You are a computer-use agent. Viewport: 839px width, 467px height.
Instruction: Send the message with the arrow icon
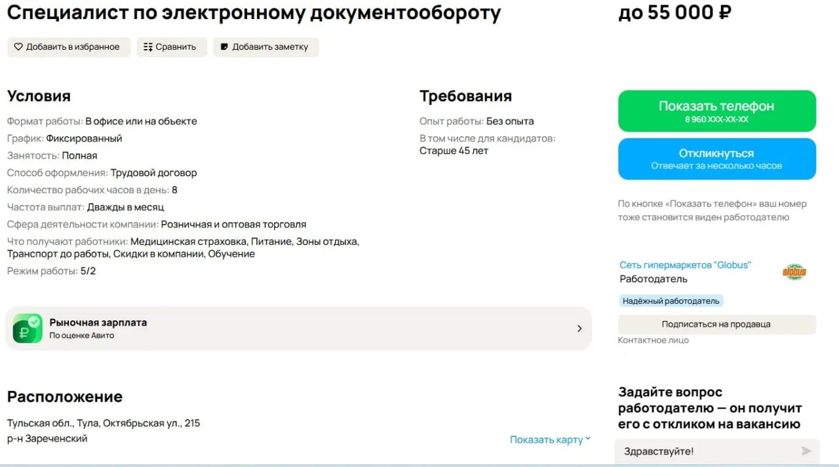coord(806,451)
